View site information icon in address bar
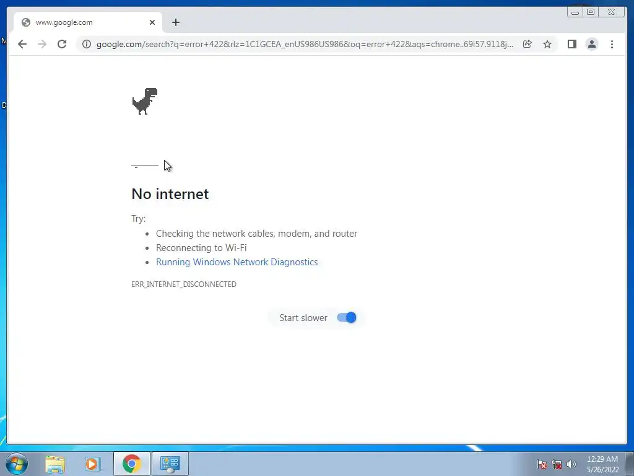This screenshot has width=634, height=476. point(87,44)
